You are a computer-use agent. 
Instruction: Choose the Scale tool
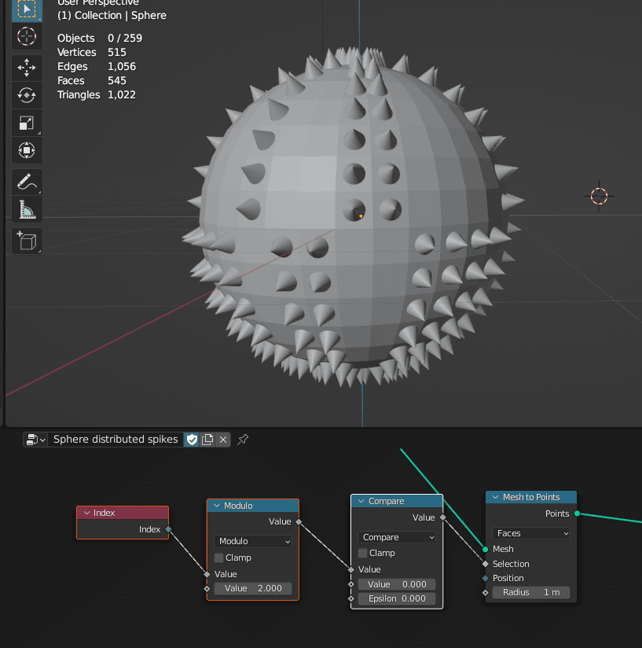(27, 123)
